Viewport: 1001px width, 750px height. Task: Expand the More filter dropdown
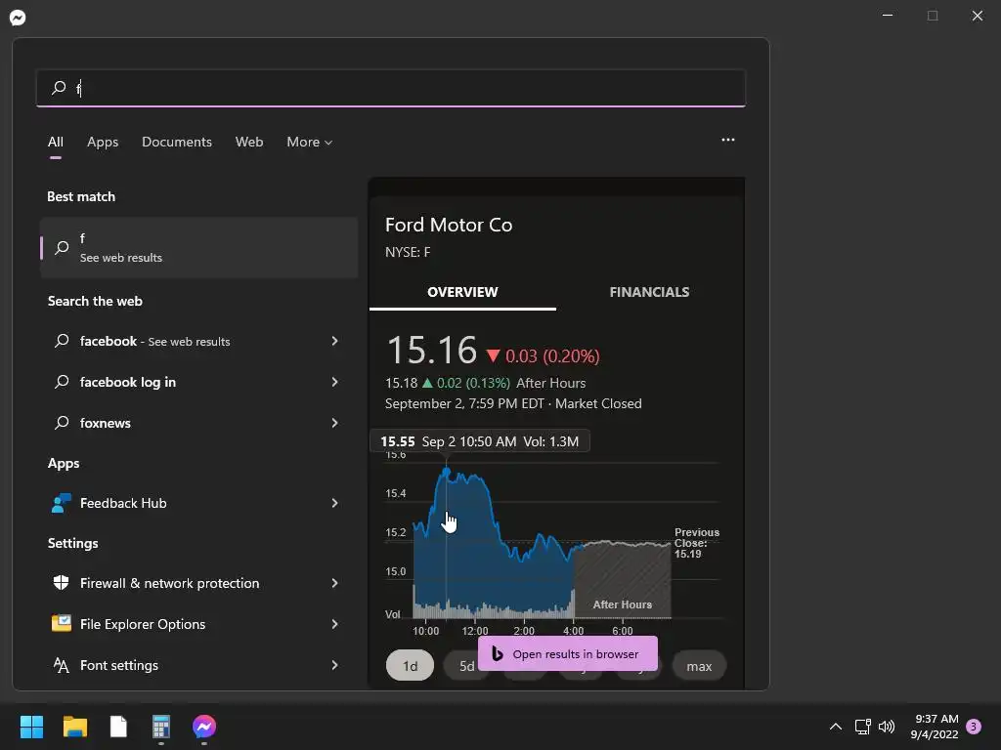(x=310, y=142)
